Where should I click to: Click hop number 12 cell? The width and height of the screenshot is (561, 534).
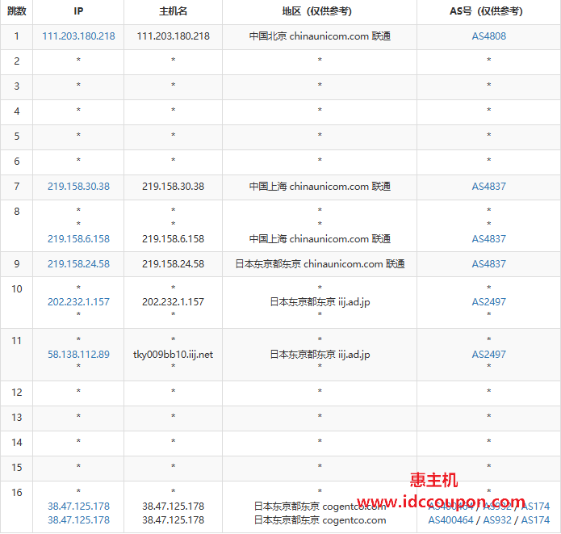(x=16, y=393)
